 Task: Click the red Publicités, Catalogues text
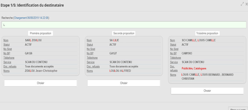[x=194, y=68]
